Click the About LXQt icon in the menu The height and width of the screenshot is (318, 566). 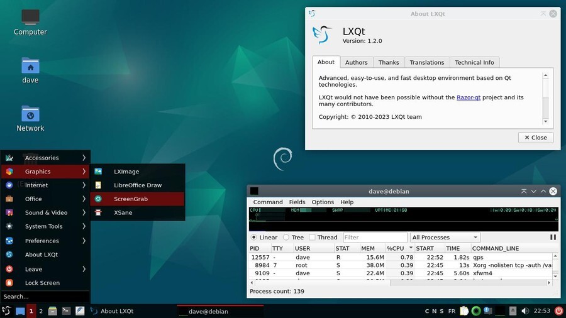pyautogui.click(x=9, y=255)
